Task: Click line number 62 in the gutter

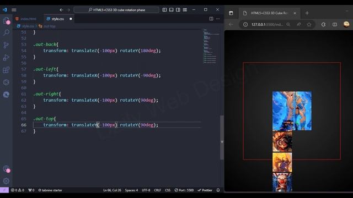Action: click(24, 100)
